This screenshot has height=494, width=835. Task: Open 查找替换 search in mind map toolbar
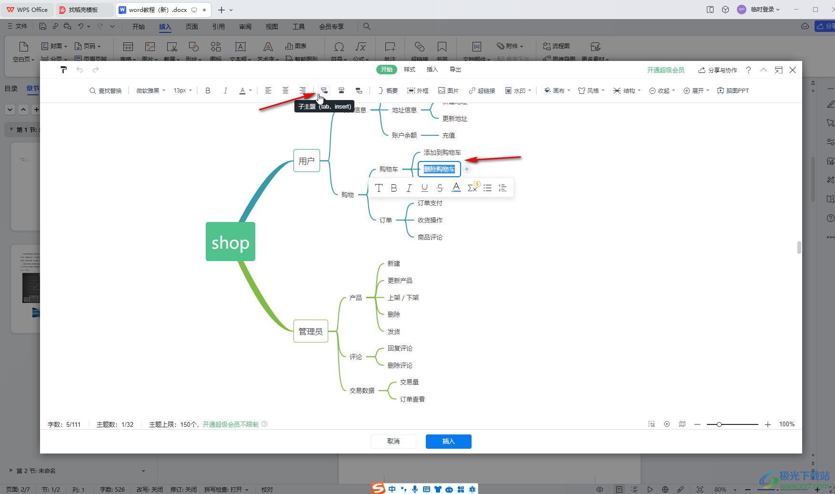pyautogui.click(x=106, y=91)
